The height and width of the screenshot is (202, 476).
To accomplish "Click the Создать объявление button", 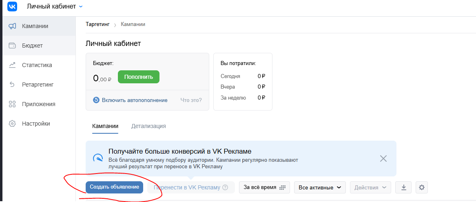I will pos(115,187).
